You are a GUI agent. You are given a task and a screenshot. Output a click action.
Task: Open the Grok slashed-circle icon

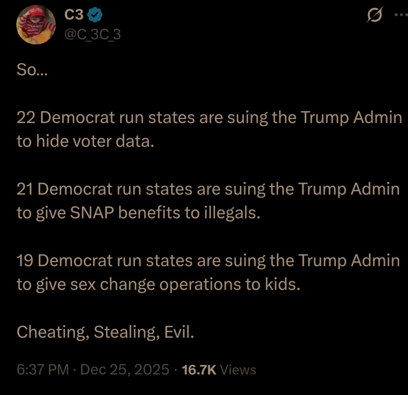[374, 17]
